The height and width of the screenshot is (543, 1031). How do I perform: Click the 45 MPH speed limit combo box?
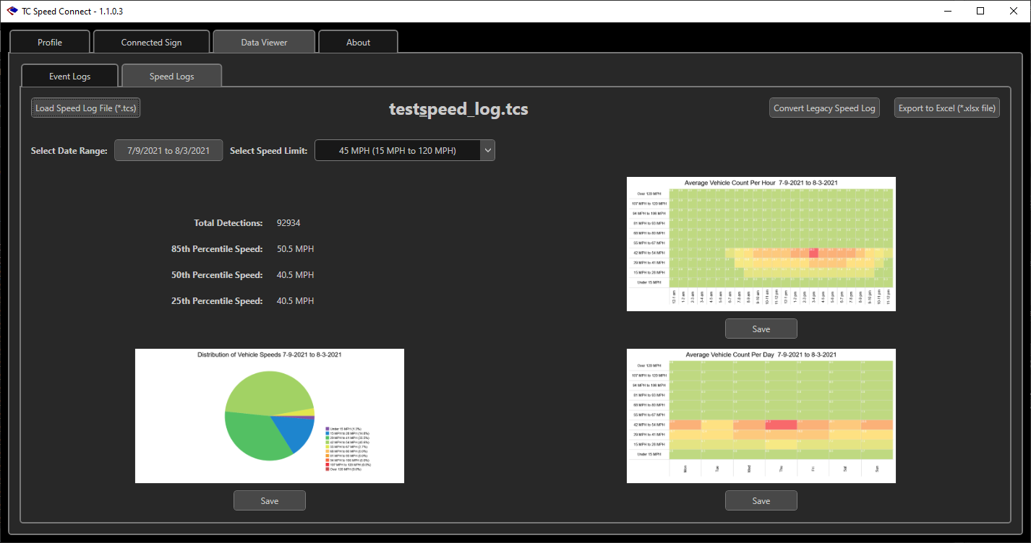(x=405, y=151)
